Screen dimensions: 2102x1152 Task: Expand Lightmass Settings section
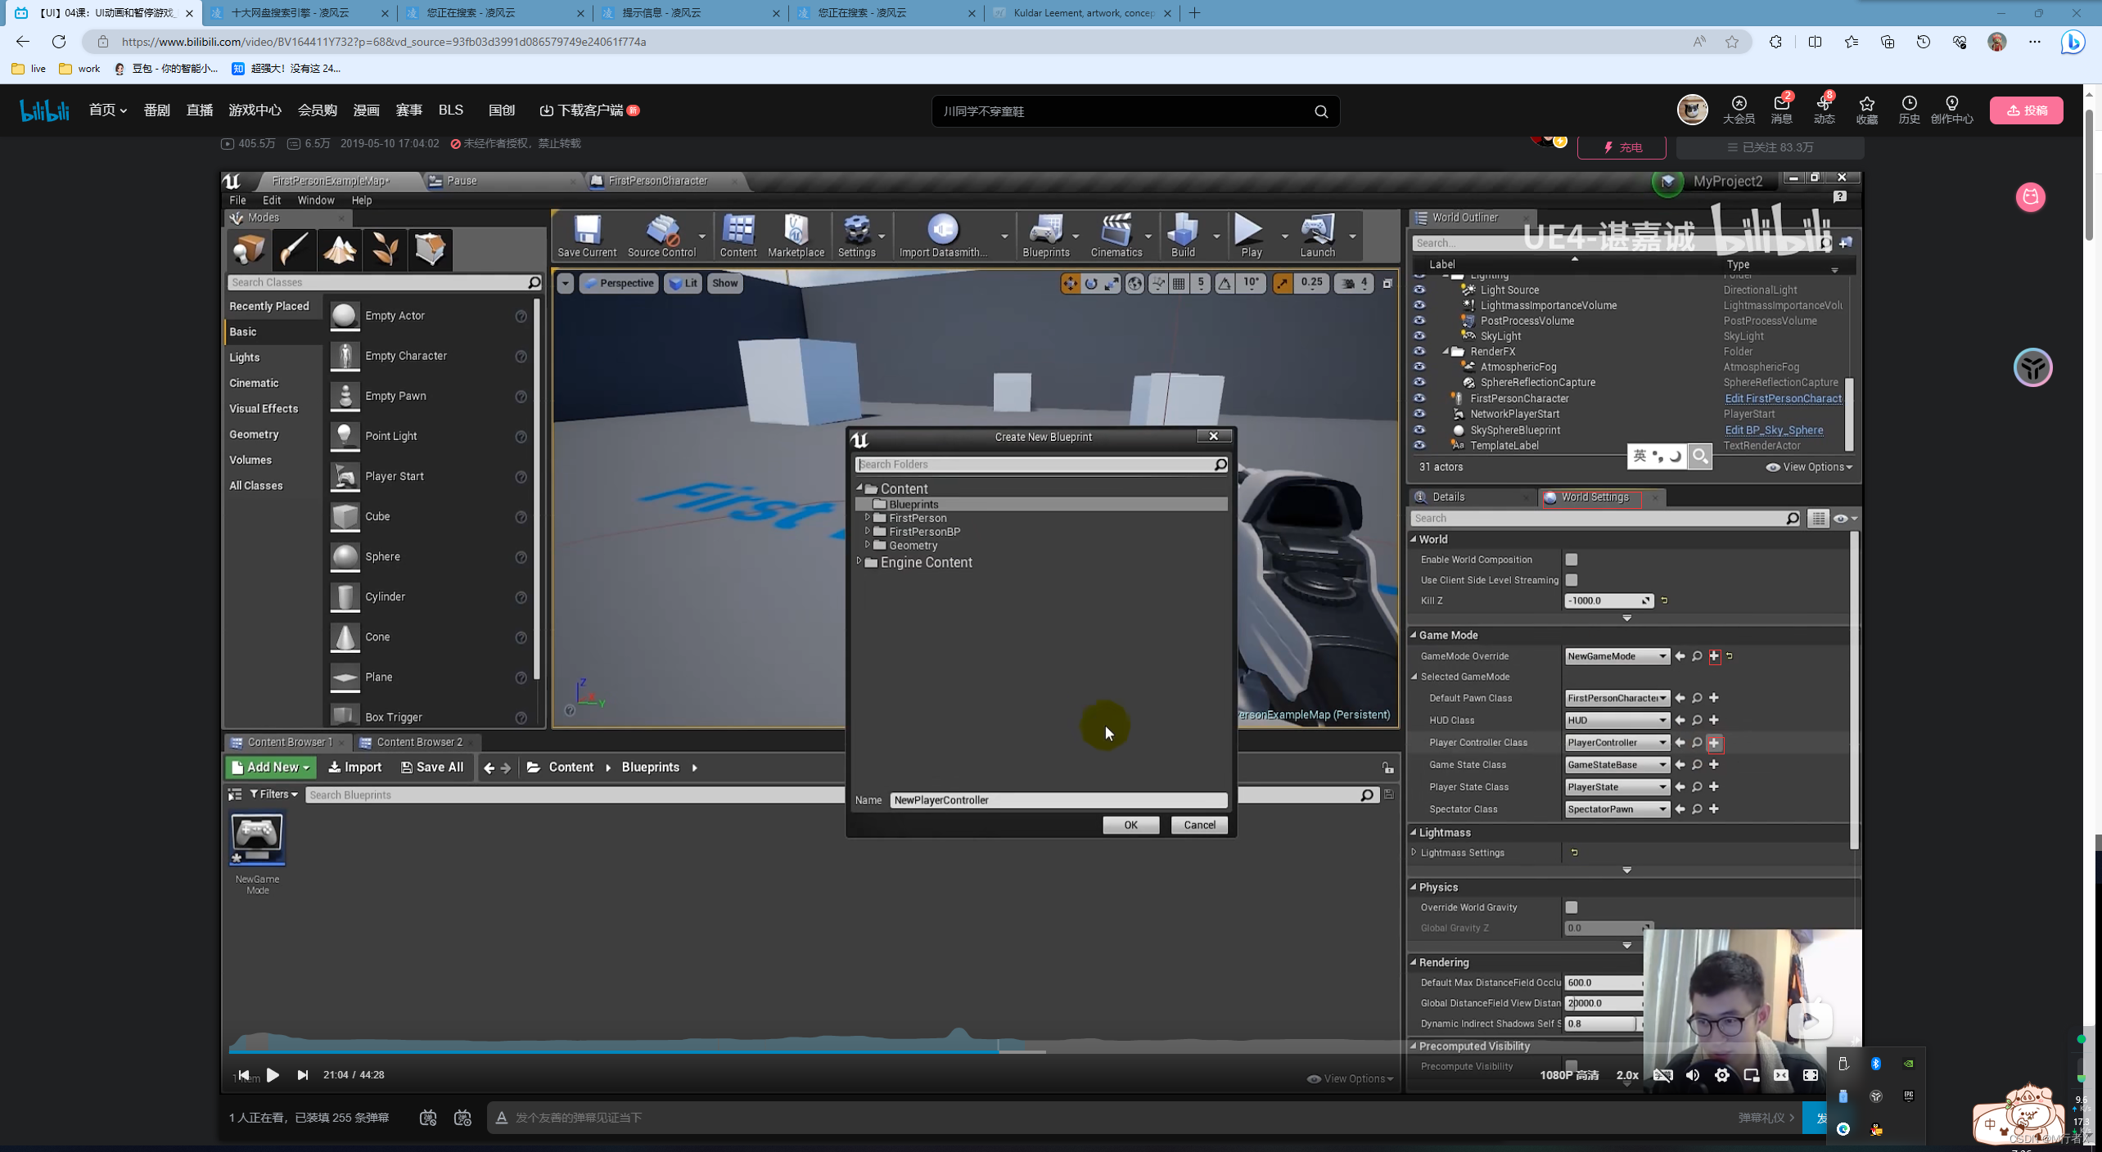coord(1414,853)
